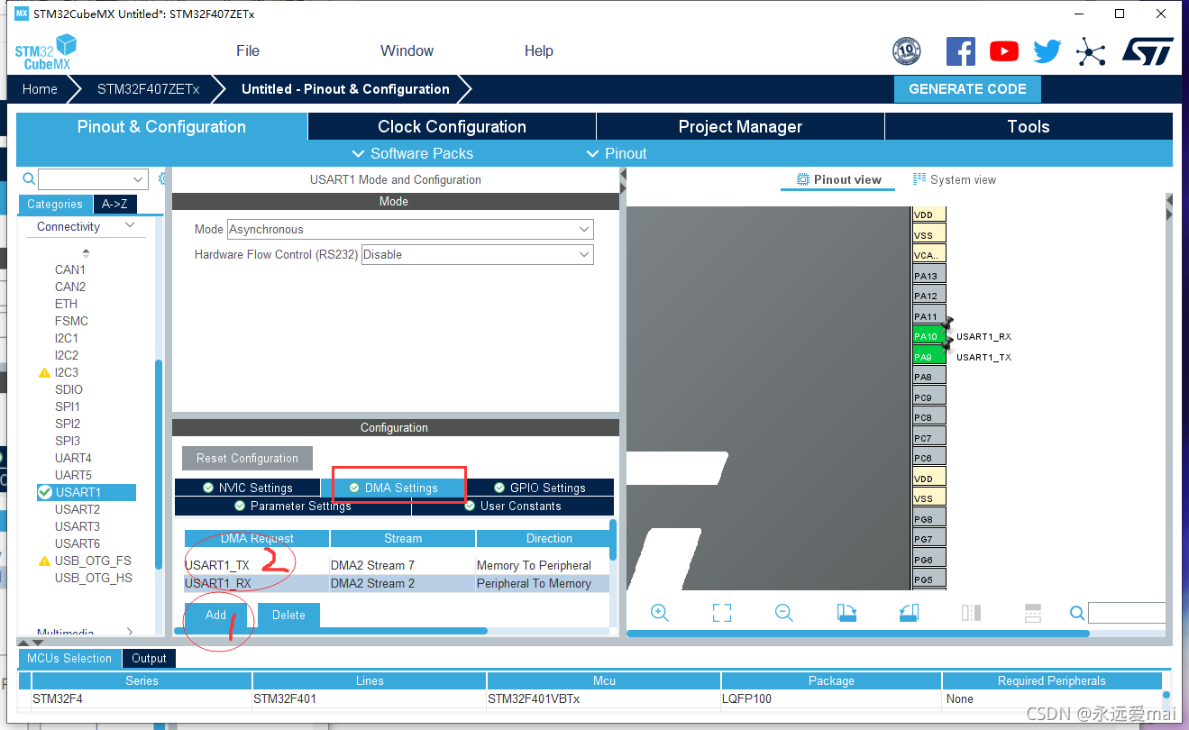Select CAN1 in peripheral list
The height and width of the screenshot is (730, 1189).
[70, 269]
